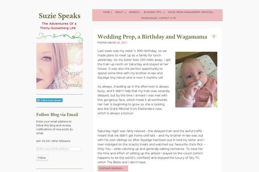Open Social Media Management Services menu
The height and width of the screenshot is (172, 259).
click(x=190, y=12)
